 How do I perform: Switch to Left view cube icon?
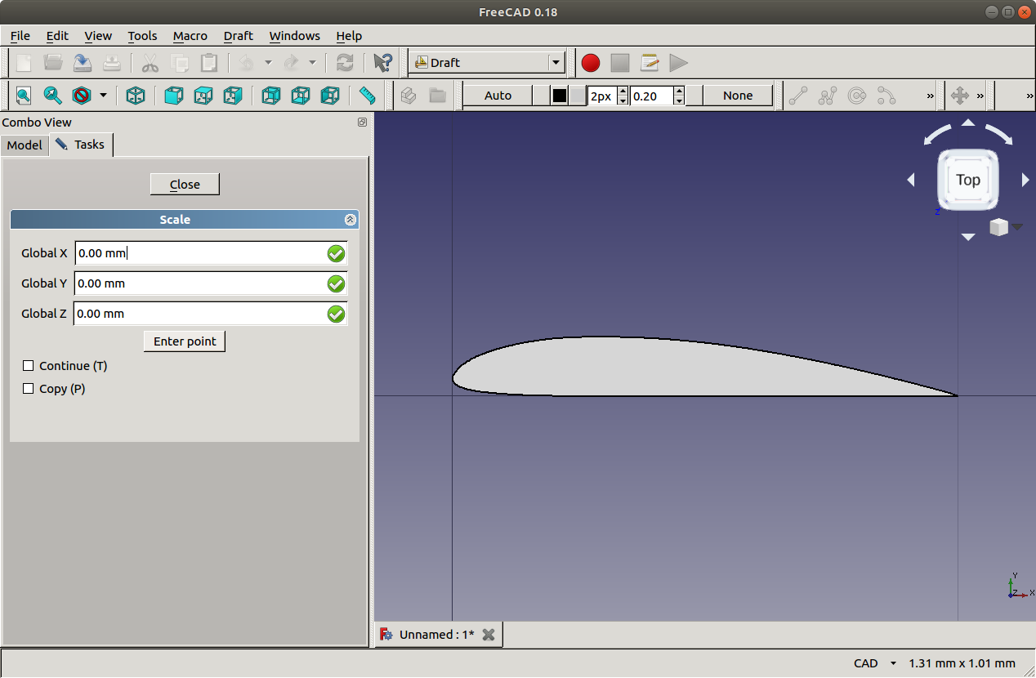pos(330,96)
